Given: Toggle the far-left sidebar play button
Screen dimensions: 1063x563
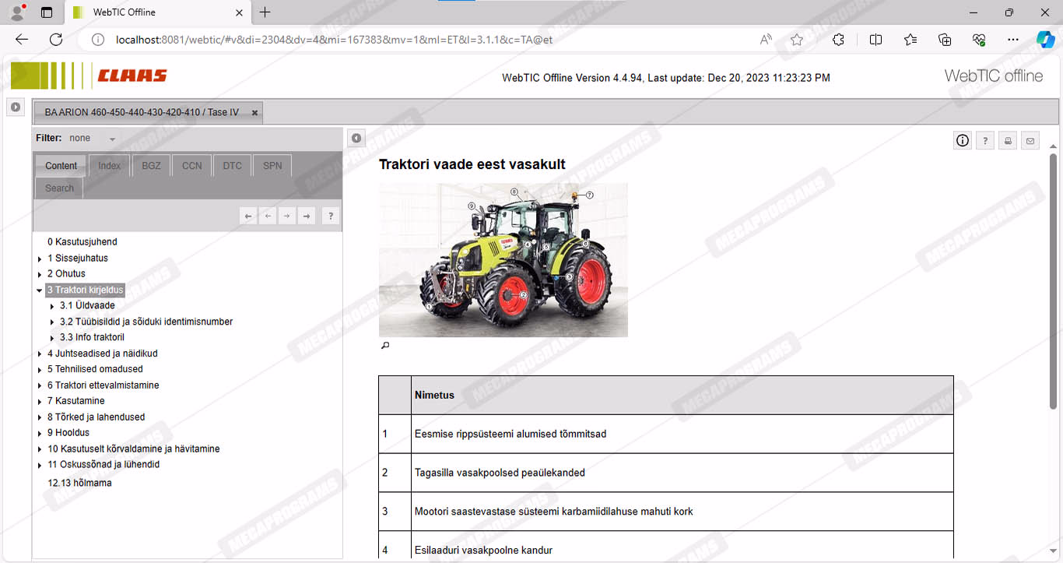Looking at the screenshot, I should 16,107.
